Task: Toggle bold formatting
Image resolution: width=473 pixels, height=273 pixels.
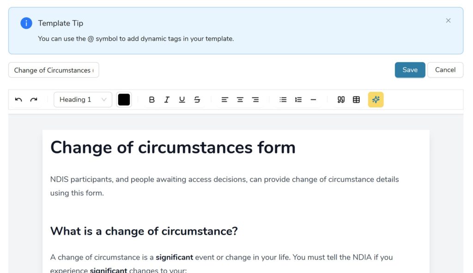Action: point(152,100)
